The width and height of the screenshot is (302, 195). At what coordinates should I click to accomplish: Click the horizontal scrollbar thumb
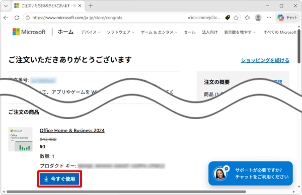click(126, 191)
